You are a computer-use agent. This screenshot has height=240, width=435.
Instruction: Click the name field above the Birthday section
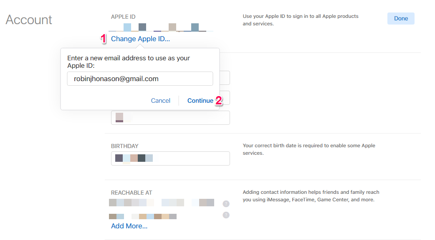[170, 118]
